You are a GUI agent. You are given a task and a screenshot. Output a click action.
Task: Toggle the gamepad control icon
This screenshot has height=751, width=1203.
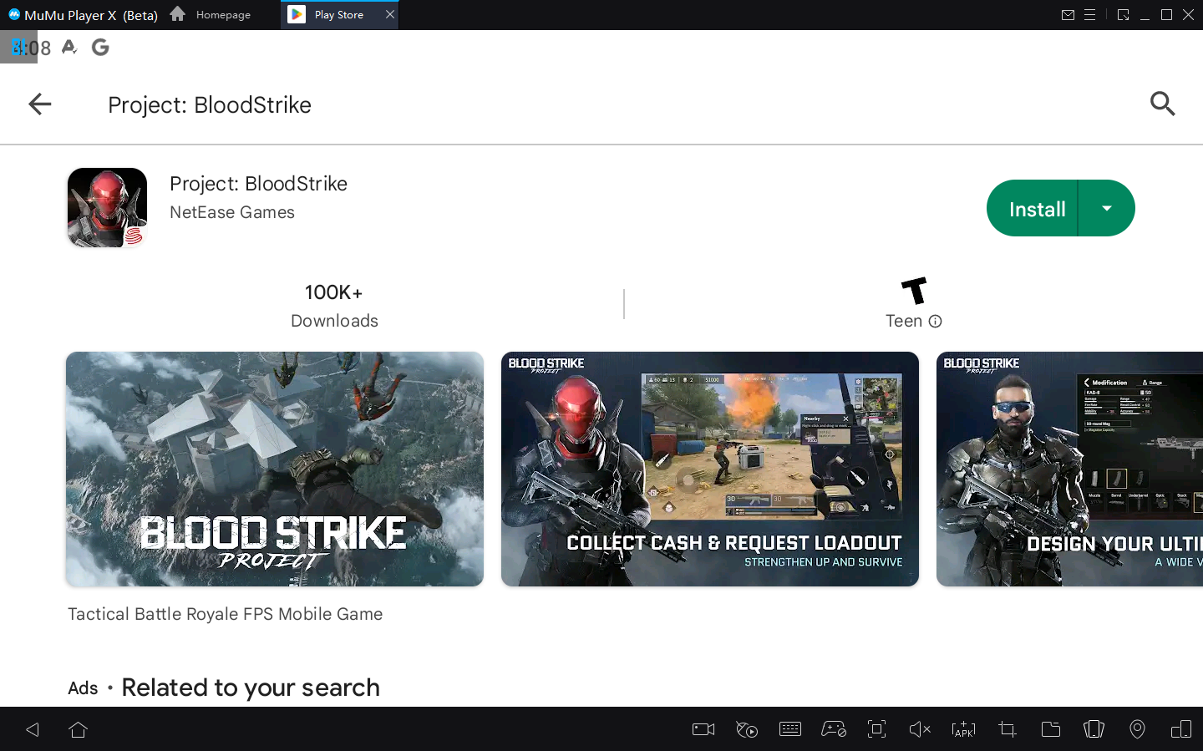834,729
